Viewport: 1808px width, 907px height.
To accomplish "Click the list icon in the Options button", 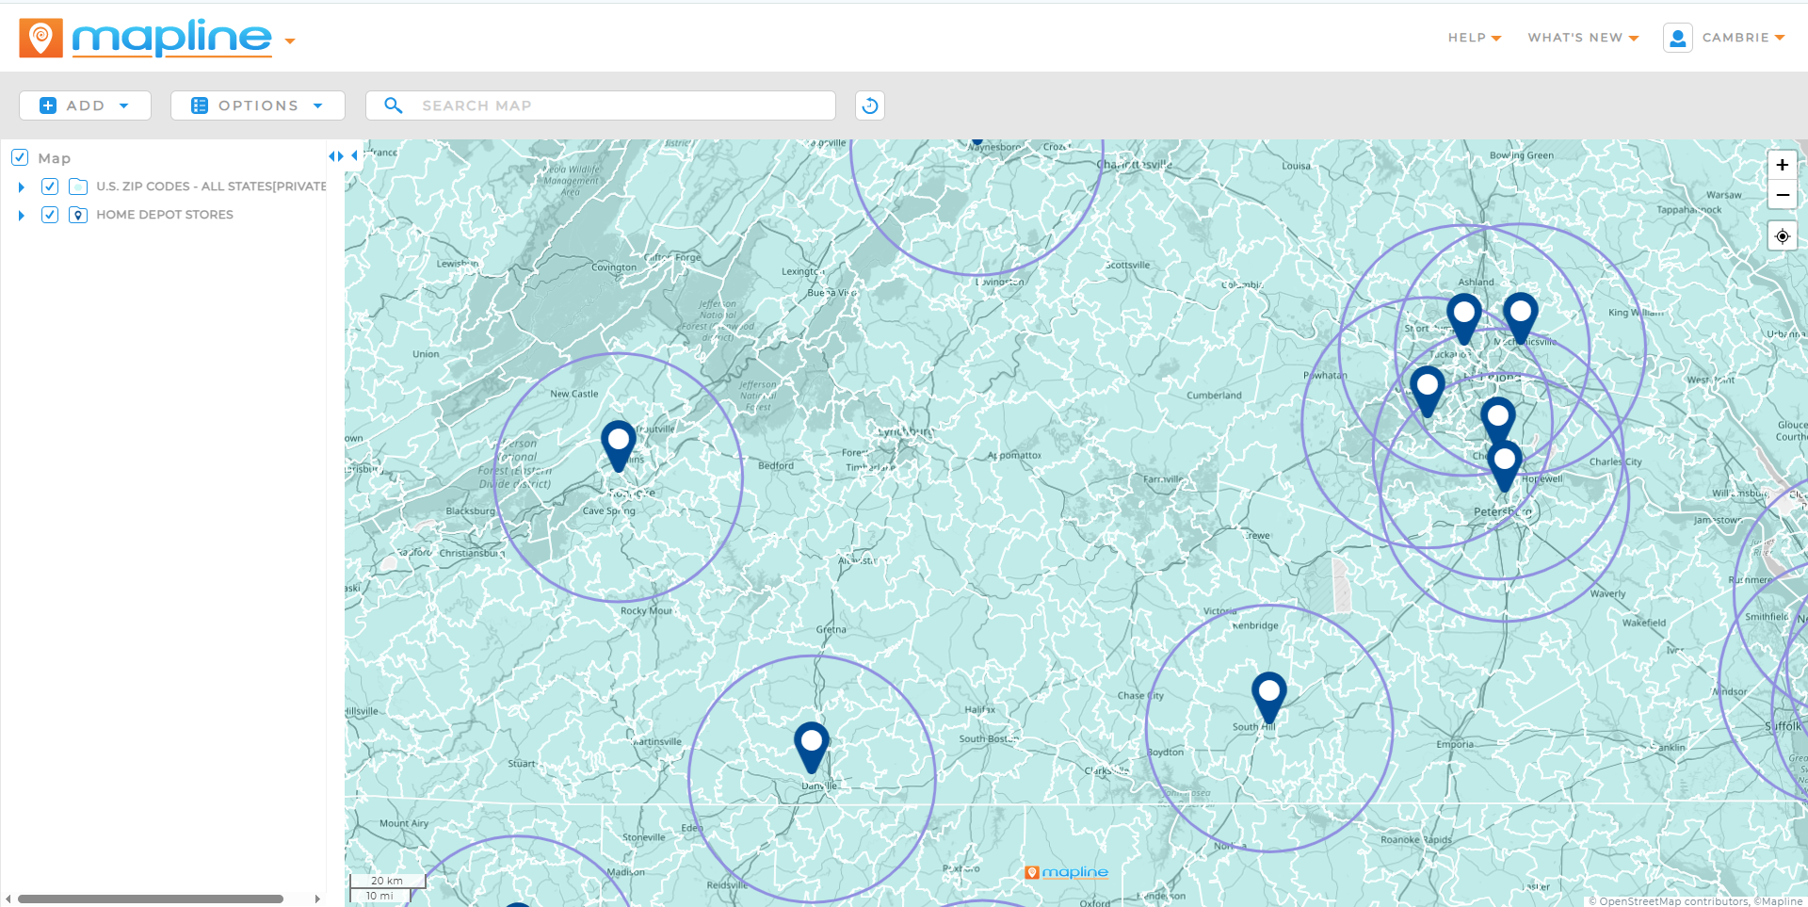I will pyautogui.click(x=200, y=105).
